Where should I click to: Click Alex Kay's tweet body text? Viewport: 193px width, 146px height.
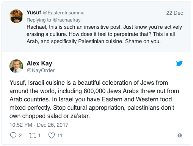point(94,99)
